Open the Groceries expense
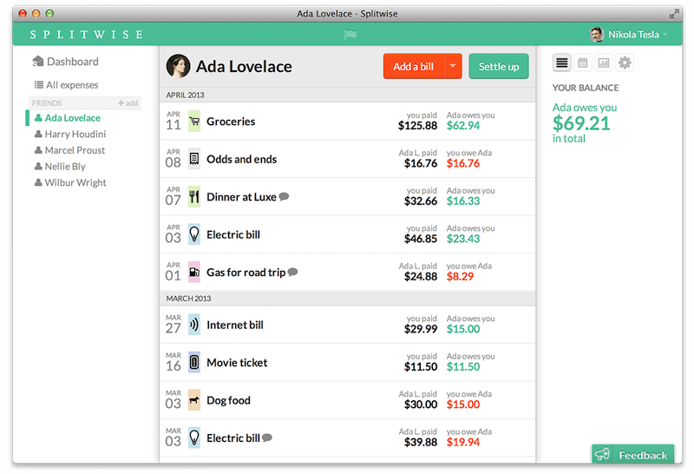The height and width of the screenshot is (474, 694). [348, 122]
